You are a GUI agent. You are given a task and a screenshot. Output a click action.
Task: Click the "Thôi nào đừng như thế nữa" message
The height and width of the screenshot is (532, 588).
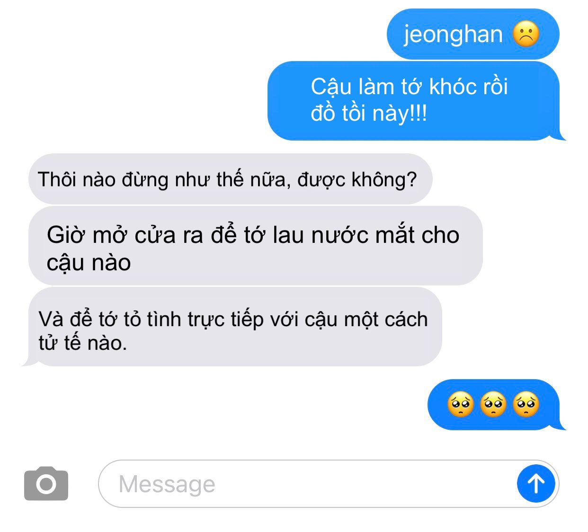point(230,179)
